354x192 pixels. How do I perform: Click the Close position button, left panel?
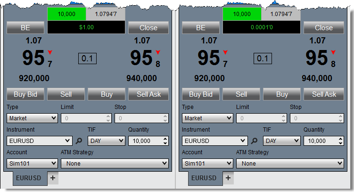point(148,28)
